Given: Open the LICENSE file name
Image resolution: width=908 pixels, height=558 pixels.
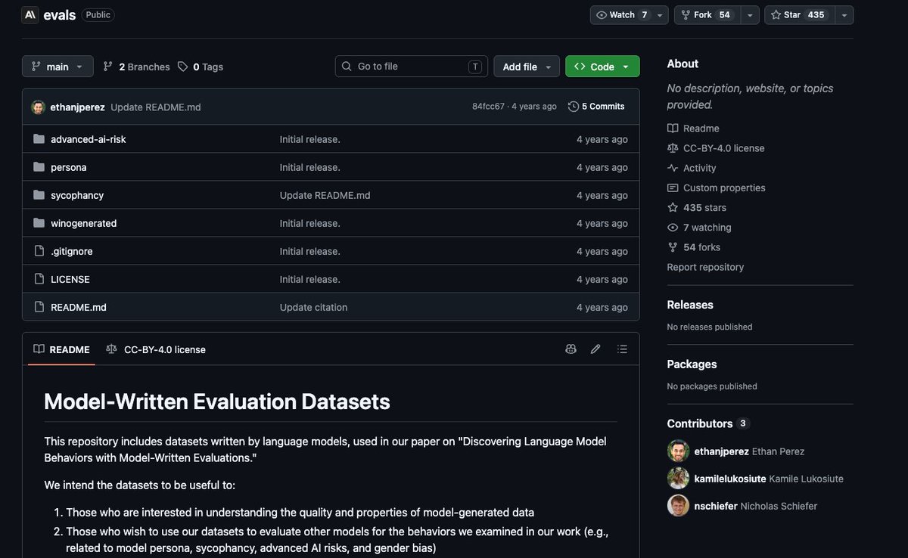Looking at the screenshot, I should 70,279.
